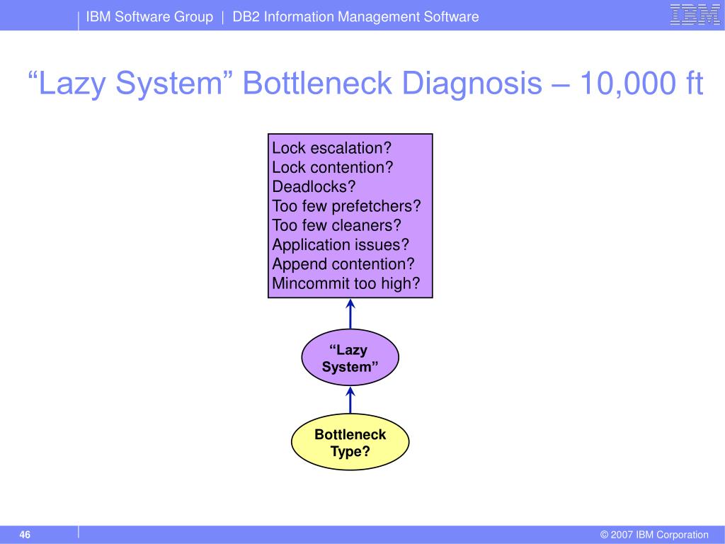This screenshot has height=544, width=725.
Task: Click the slide number 46
Action: pyautogui.click(x=25, y=535)
